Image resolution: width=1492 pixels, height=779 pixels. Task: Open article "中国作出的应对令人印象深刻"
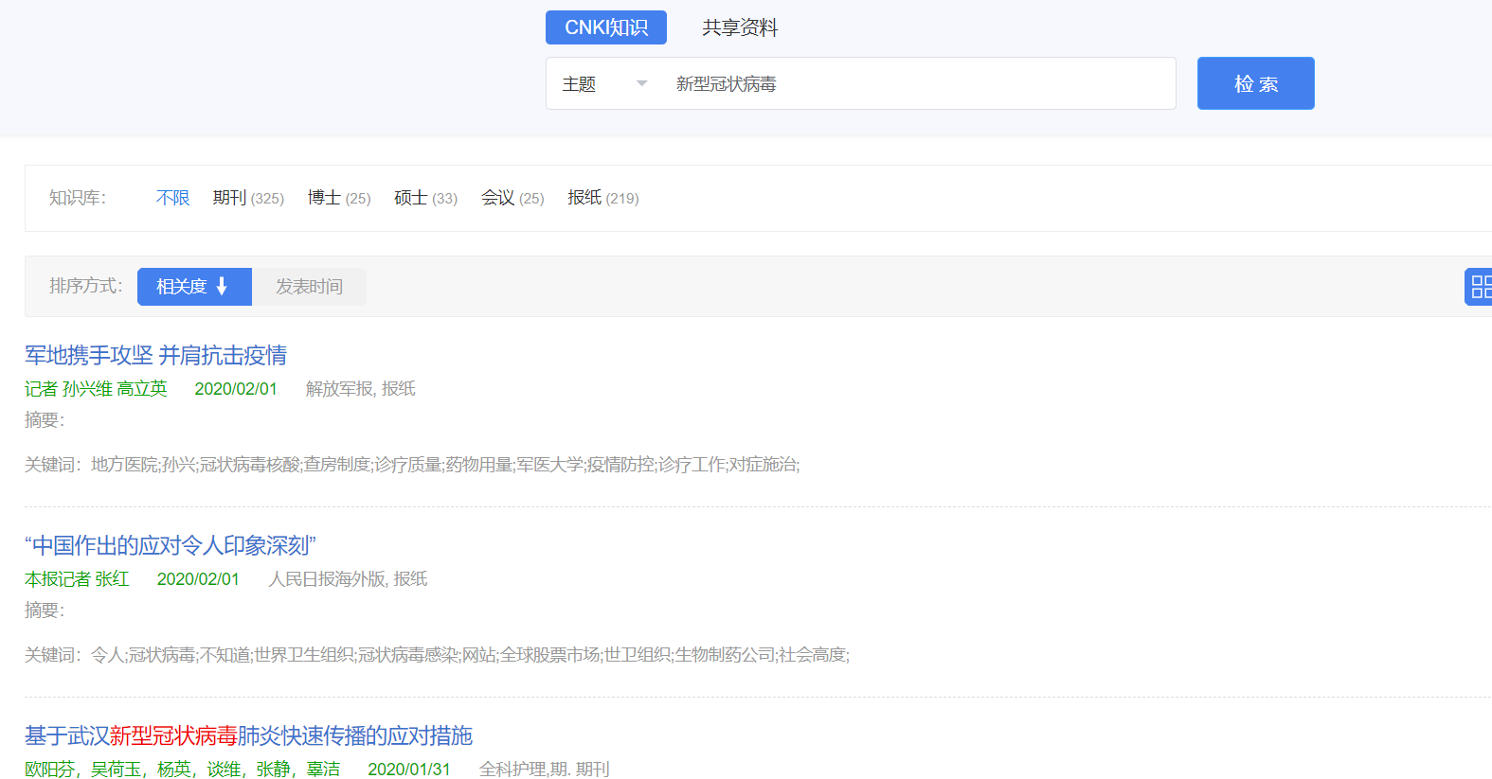click(x=171, y=545)
